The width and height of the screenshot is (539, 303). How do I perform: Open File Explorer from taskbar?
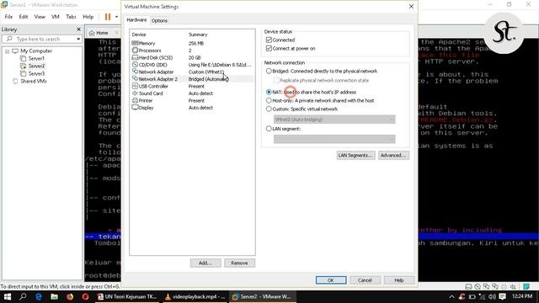tap(54, 296)
